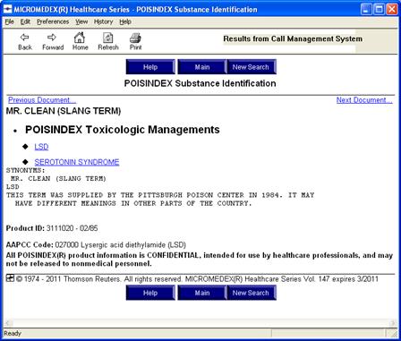The width and height of the screenshot is (401, 341).
Task: Click the Ready status bar text
Action: (13, 333)
